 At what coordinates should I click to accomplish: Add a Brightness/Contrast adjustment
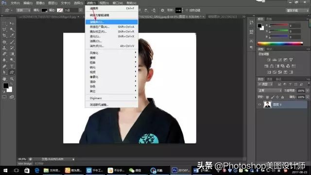(x=269, y=60)
